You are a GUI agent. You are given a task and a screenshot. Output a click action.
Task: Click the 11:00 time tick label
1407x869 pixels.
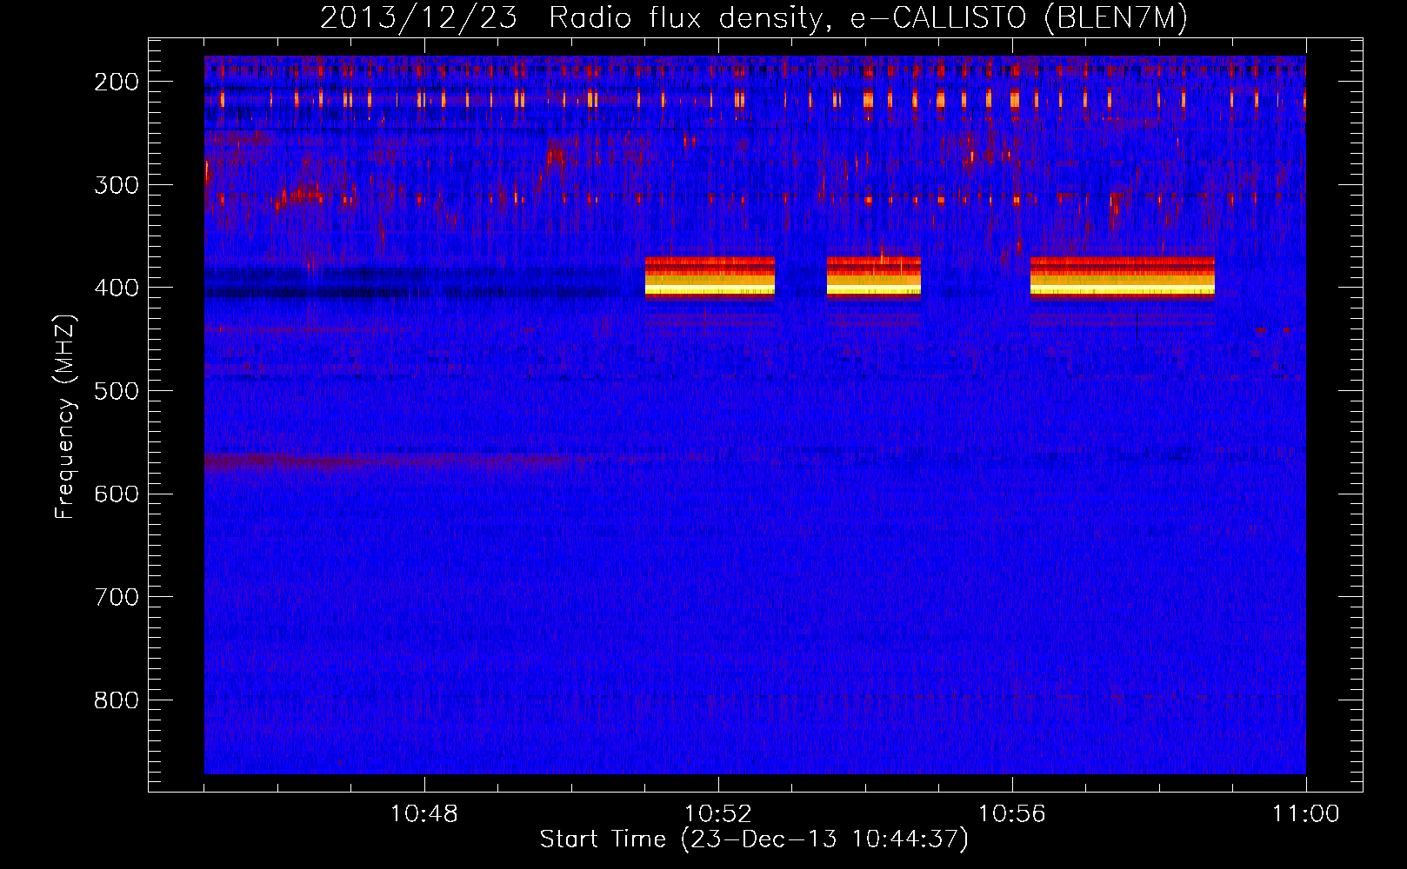click(x=1305, y=814)
